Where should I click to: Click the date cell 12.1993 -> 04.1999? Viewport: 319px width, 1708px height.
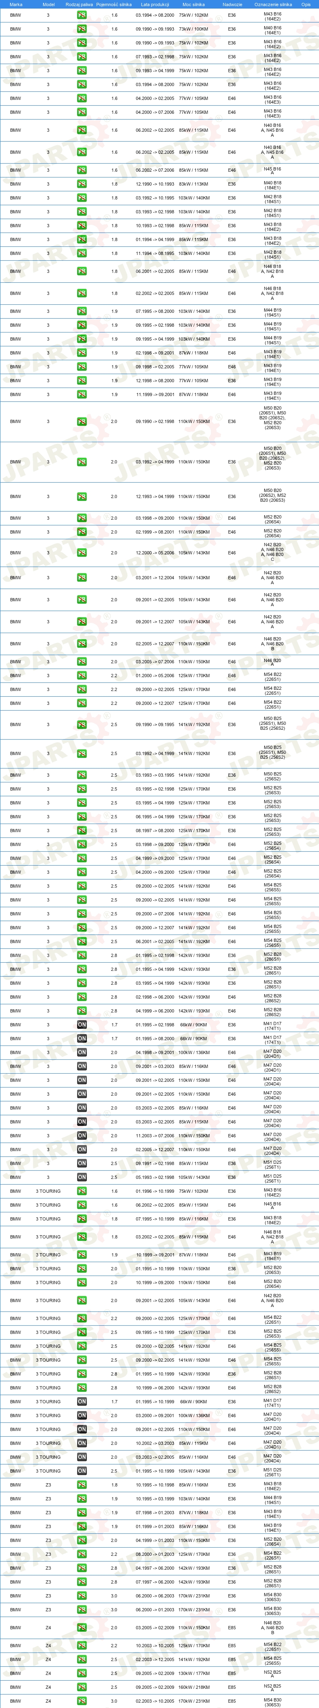point(155,496)
